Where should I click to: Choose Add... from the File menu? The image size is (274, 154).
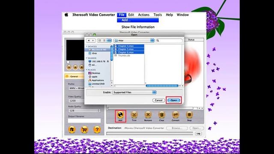tap(138, 20)
